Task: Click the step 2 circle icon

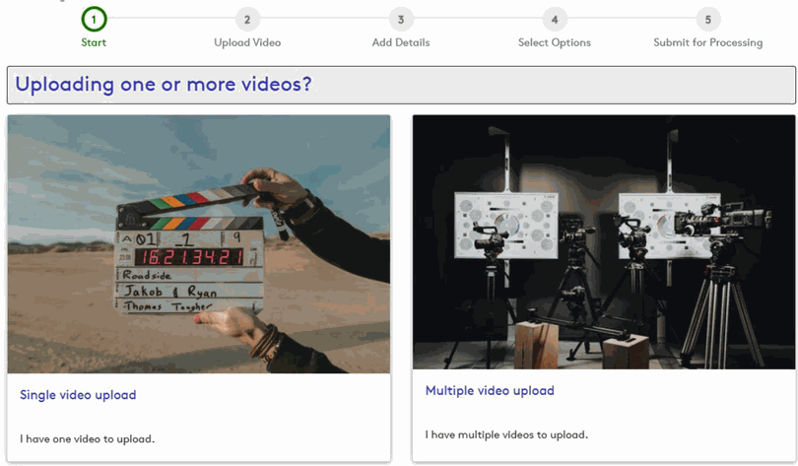Action: (x=247, y=20)
